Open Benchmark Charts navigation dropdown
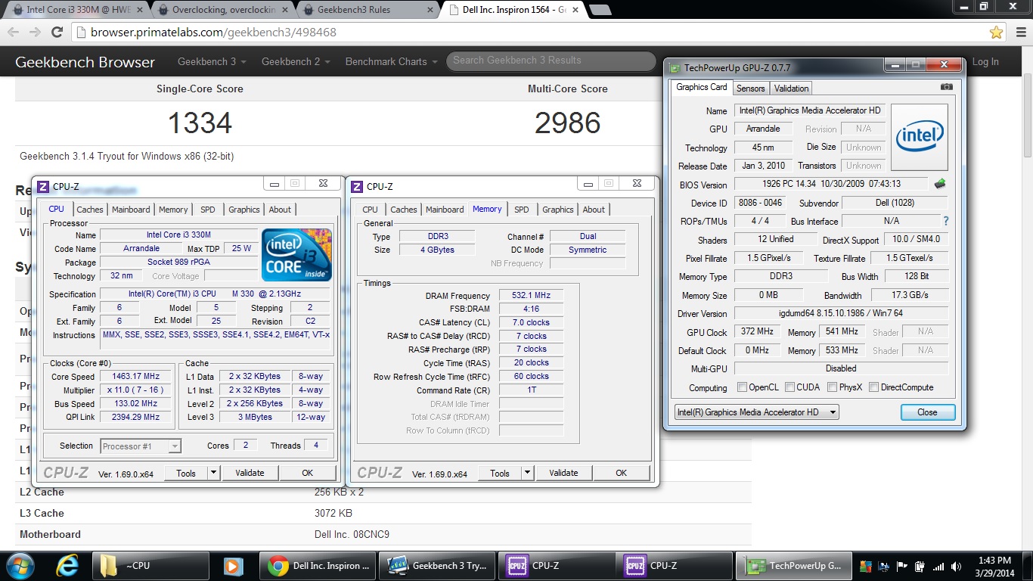This screenshot has width=1033, height=581. coord(391,62)
